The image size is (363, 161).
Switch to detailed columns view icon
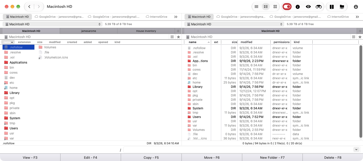(x=266, y=7)
